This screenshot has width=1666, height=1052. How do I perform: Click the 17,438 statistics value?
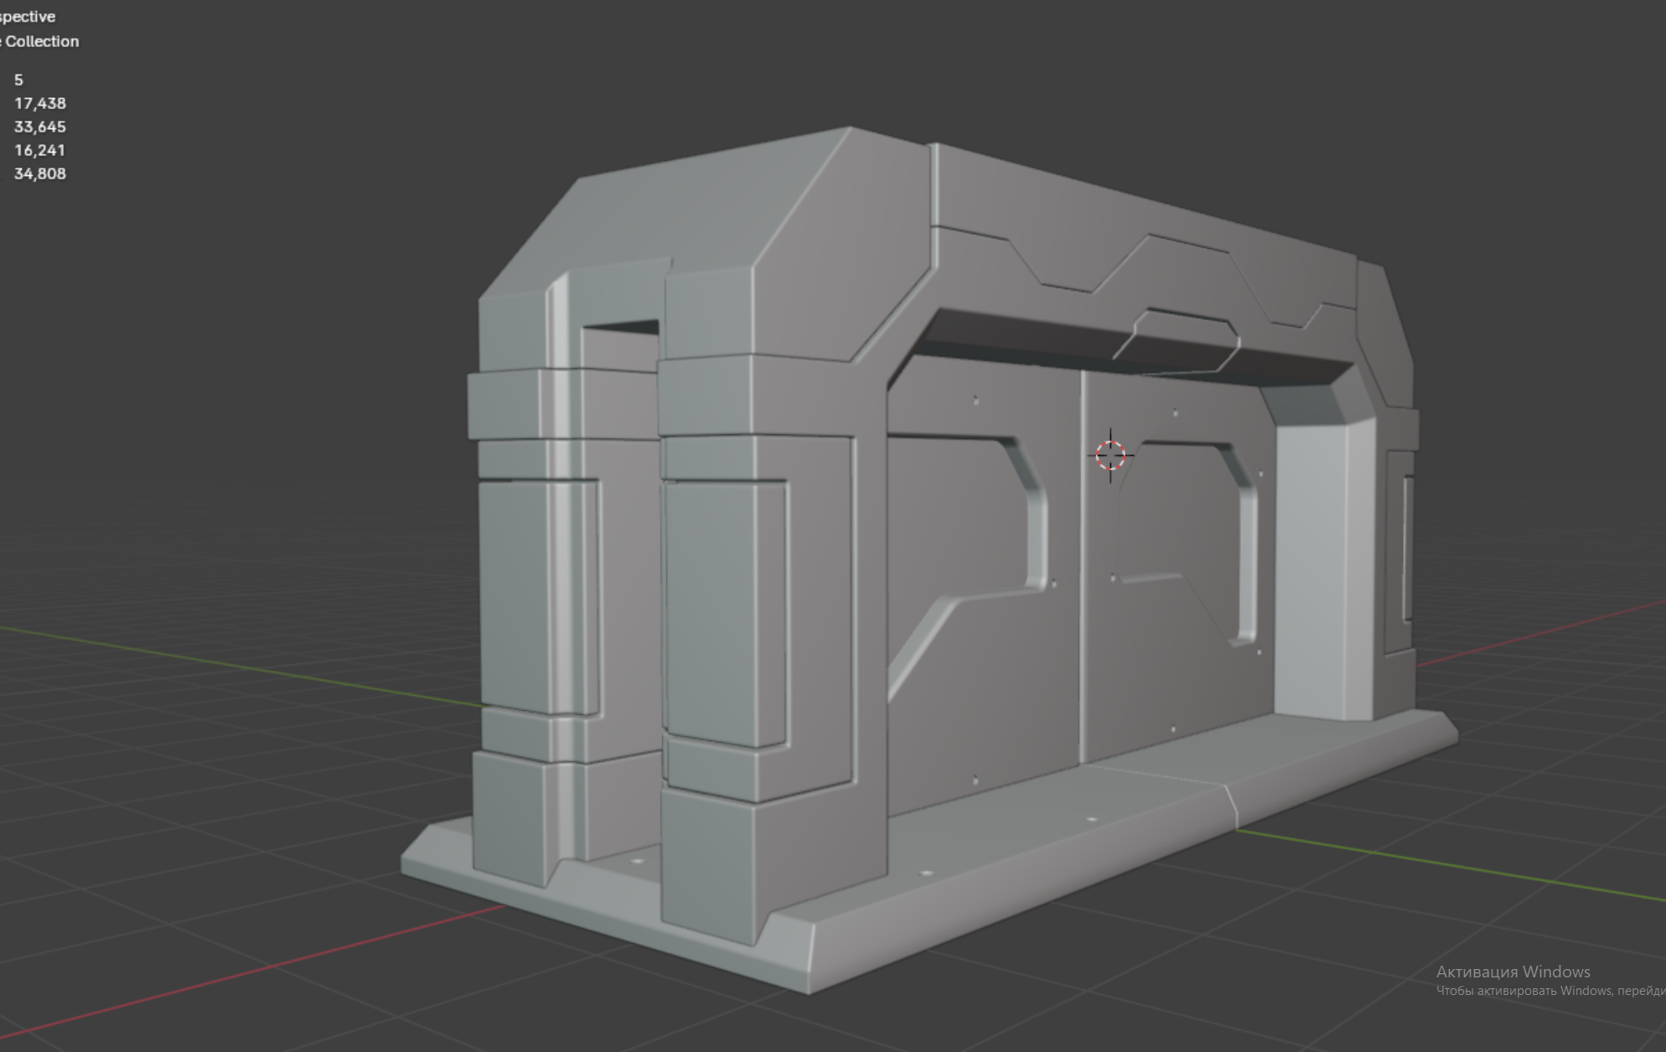click(39, 103)
